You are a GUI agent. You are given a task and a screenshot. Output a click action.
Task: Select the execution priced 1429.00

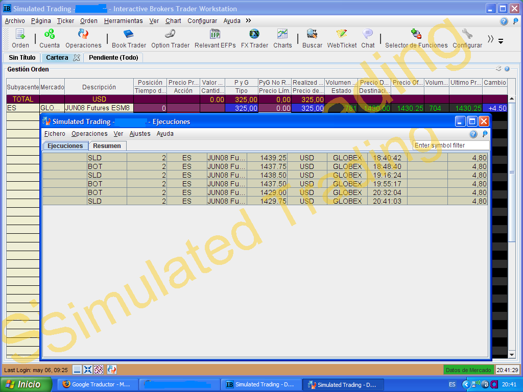click(265, 192)
